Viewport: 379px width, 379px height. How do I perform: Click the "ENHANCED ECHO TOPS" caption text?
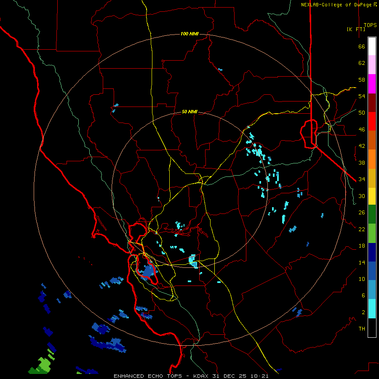148,376
